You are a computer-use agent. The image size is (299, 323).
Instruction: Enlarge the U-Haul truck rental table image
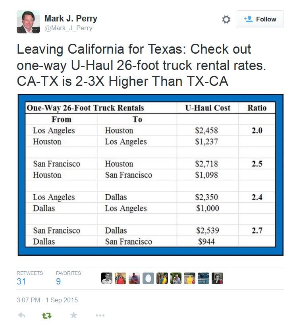[x=150, y=175]
